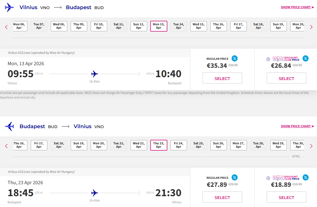Click next dates arrow for Budapest–Vilnius flights
The height and width of the screenshot is (207, 317).
tap(311, 146)
